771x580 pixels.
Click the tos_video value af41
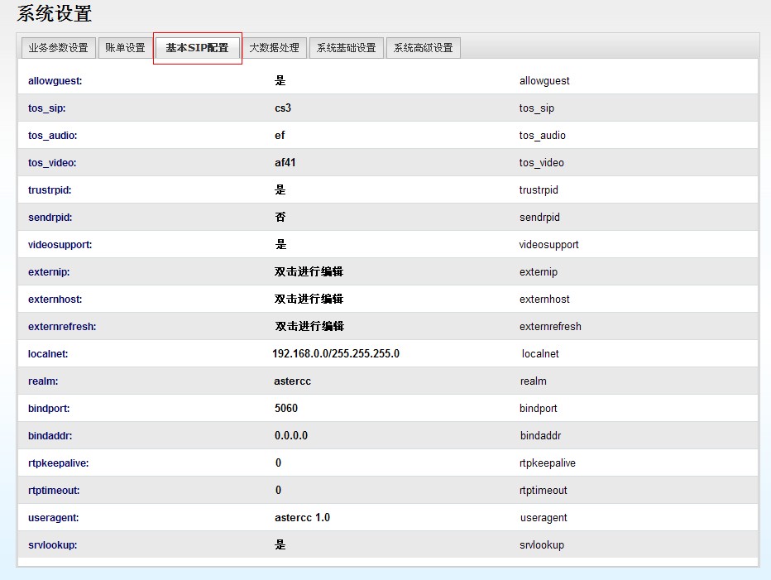(285, 163)
